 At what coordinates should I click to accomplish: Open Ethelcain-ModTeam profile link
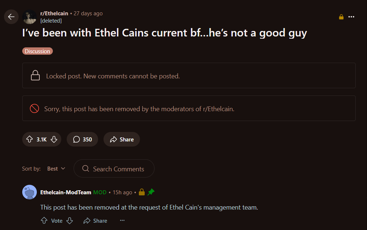coord(66,192)
